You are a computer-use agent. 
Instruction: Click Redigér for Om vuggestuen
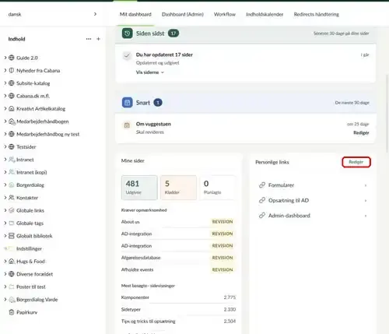click(361, 132)
